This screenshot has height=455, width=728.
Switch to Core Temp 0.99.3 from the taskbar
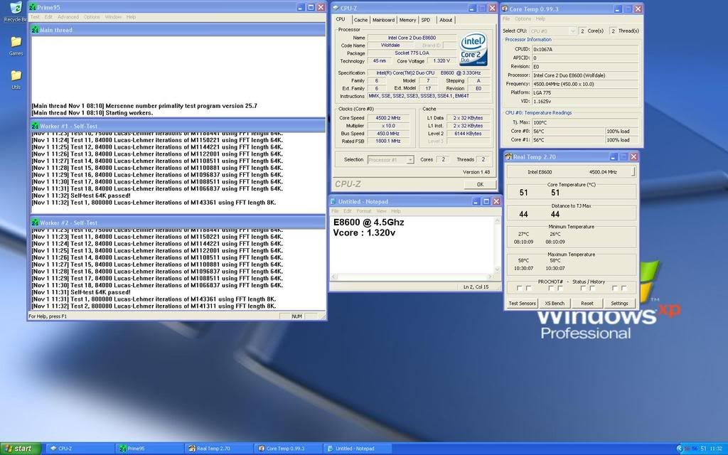(x=289, y=449)
